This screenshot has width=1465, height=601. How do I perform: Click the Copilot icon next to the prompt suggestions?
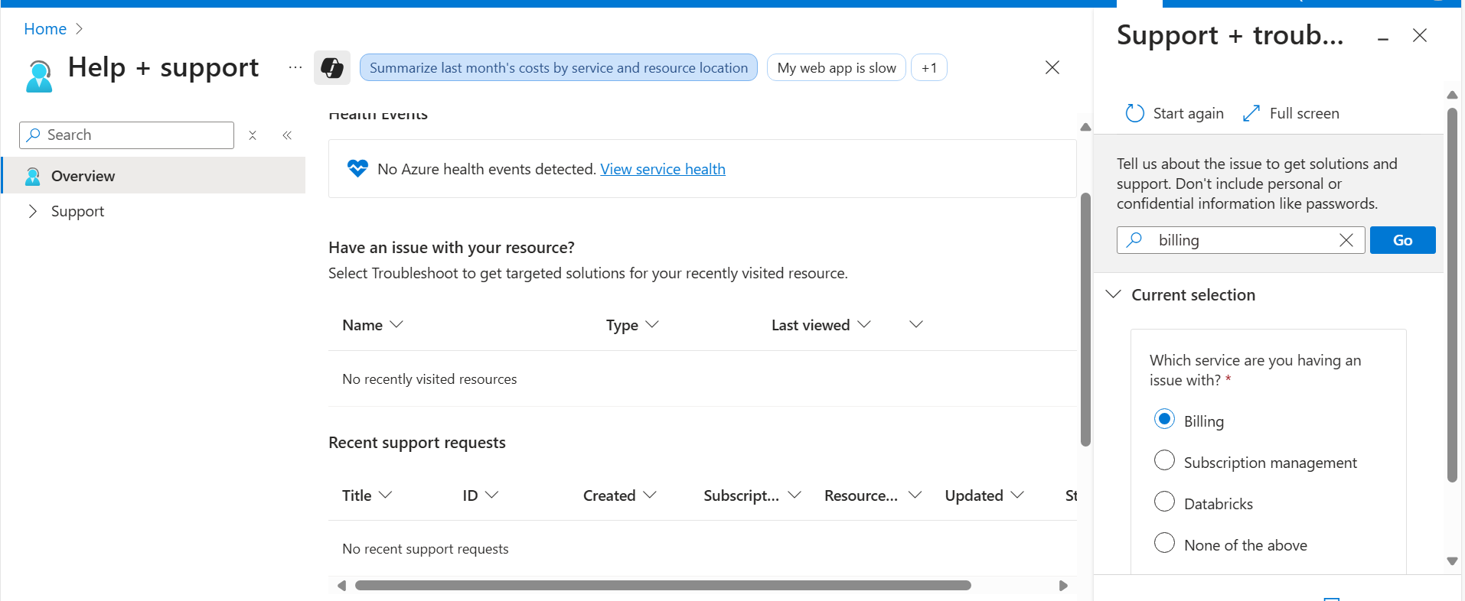(331, 68)
